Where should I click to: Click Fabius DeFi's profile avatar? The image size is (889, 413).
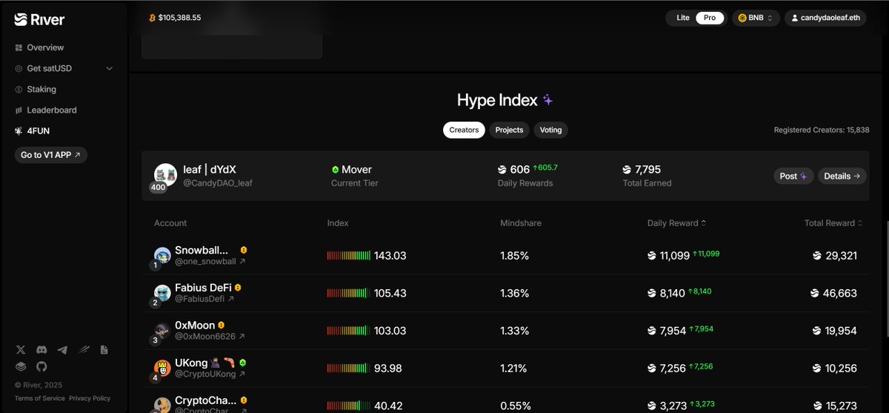[162, 293]
